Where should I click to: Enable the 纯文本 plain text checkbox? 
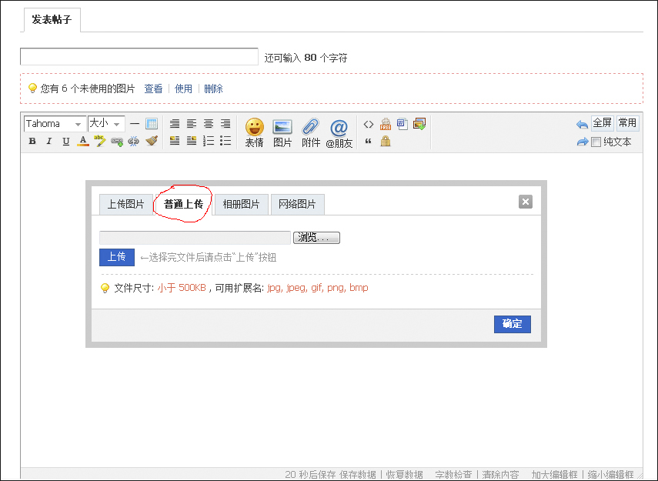(x=596, y=142)
